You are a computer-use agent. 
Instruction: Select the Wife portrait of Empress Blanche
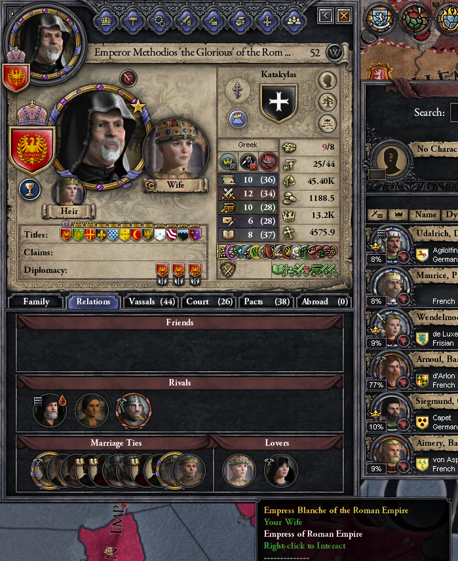[x=176, y=149]
